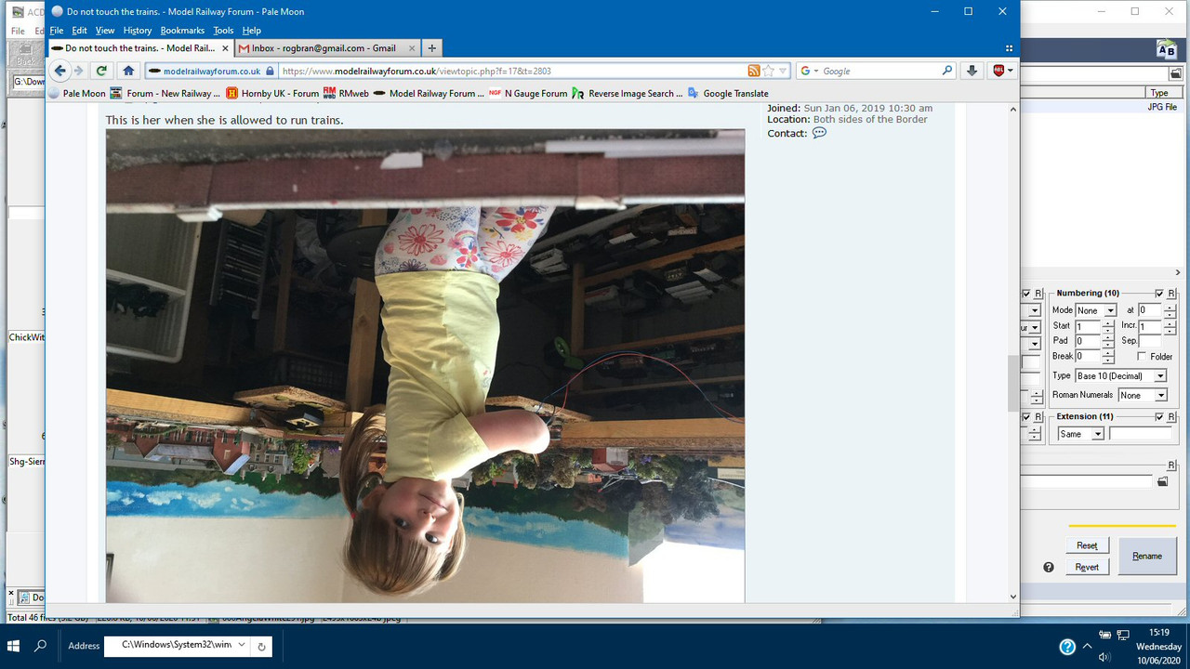Click the Revert button
Viewport: 1190px width, 669px height.
pyautogui.click(x=1087, y=567)
